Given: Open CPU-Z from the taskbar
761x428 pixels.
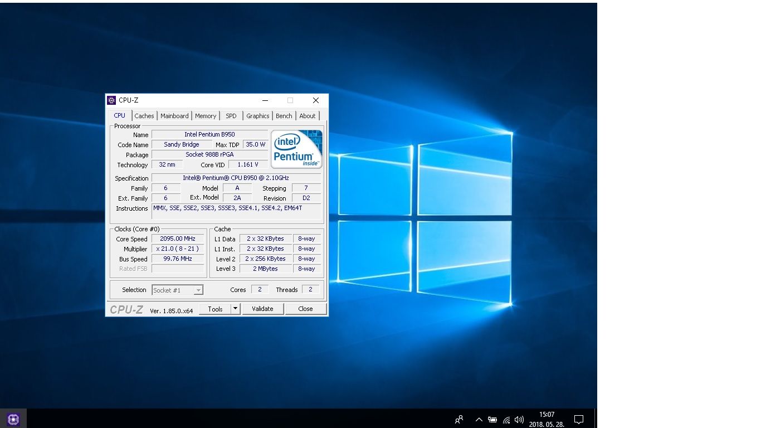Looking at the screenshot, I should point(13,419).
